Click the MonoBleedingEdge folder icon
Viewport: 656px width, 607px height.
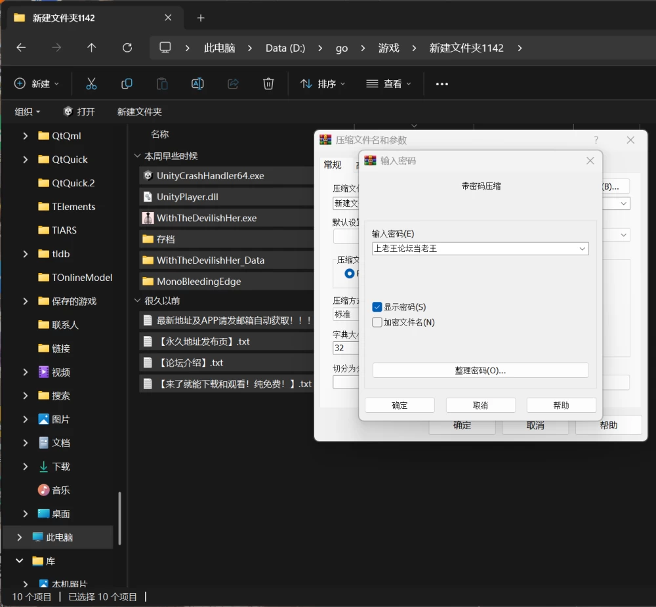click(148, 282)
